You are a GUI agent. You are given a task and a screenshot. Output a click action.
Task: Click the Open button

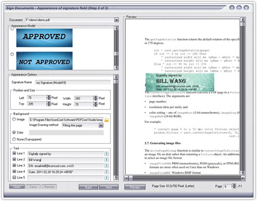[x=17, y=187]
